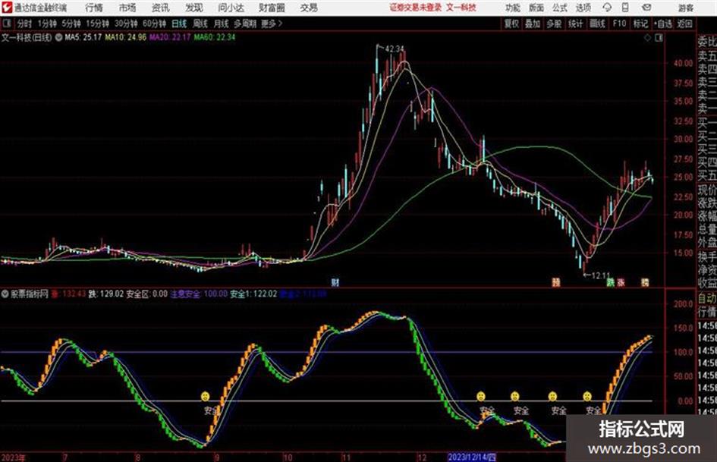Viewport: 717px width, 462px height.
Task: Click the 2023/12/14 date marker on timeline
Action: (x=471, y=457)
